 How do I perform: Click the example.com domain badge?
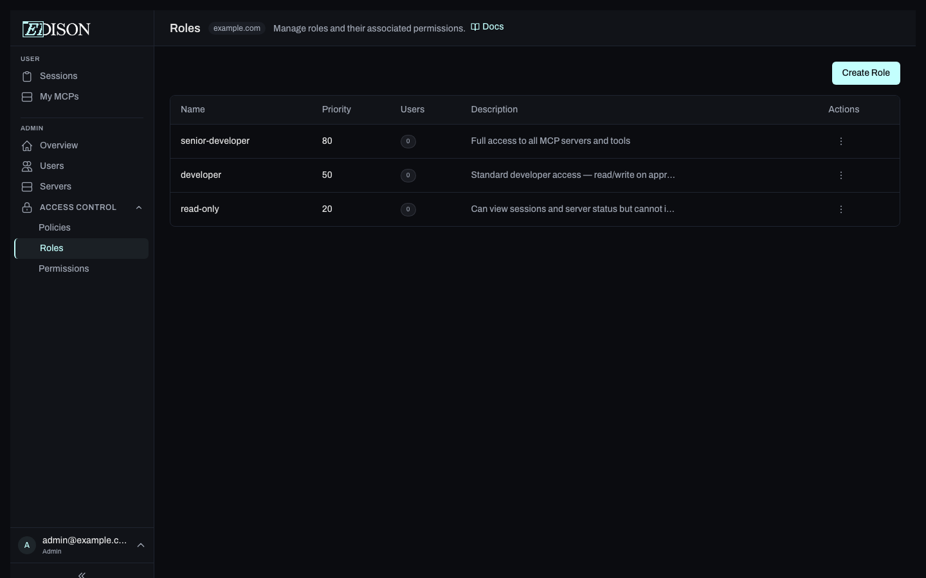pyautogui.click(x=237, y=28)
